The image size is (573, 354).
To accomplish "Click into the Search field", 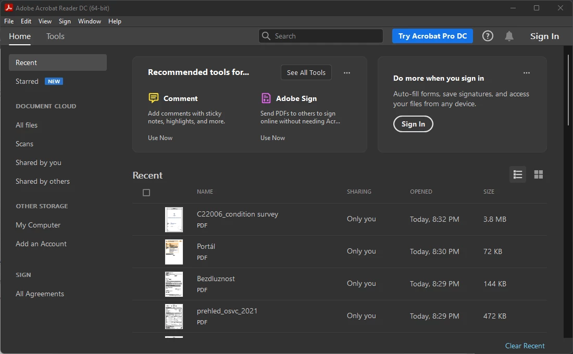I will (x=320, y=36).
